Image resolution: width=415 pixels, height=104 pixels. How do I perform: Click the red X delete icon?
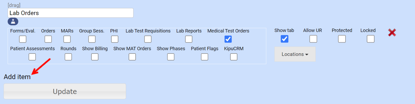pos(392,32)
